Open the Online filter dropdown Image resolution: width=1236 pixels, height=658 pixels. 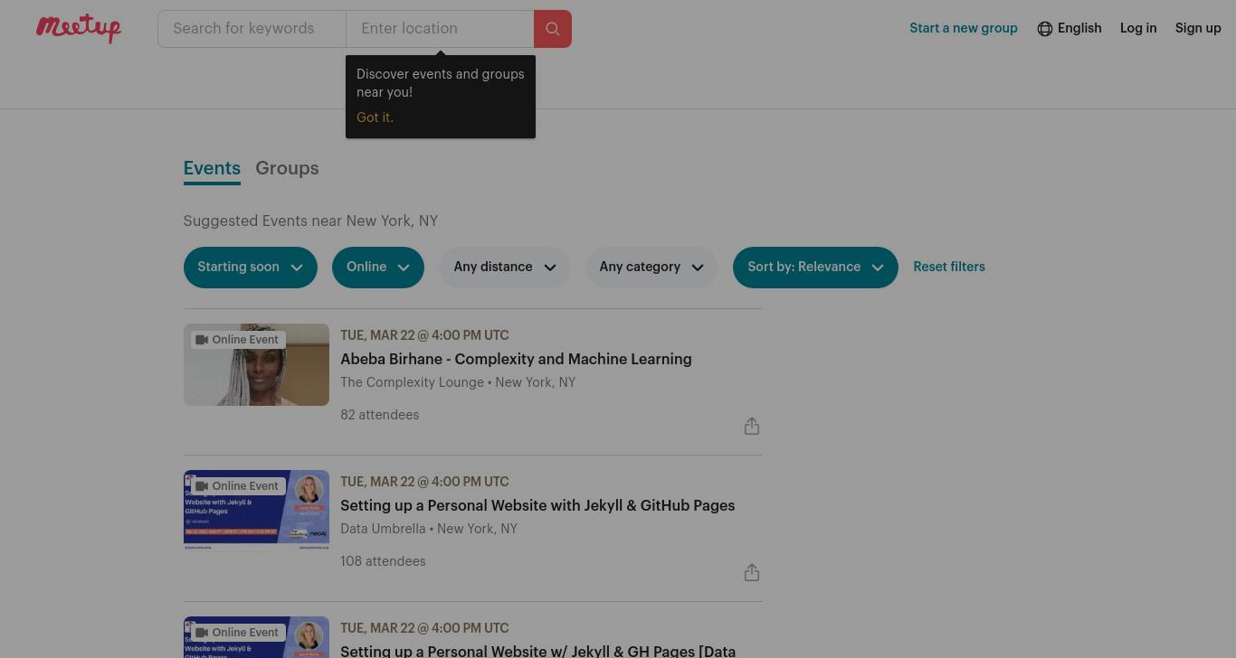(x=378, y=268)
